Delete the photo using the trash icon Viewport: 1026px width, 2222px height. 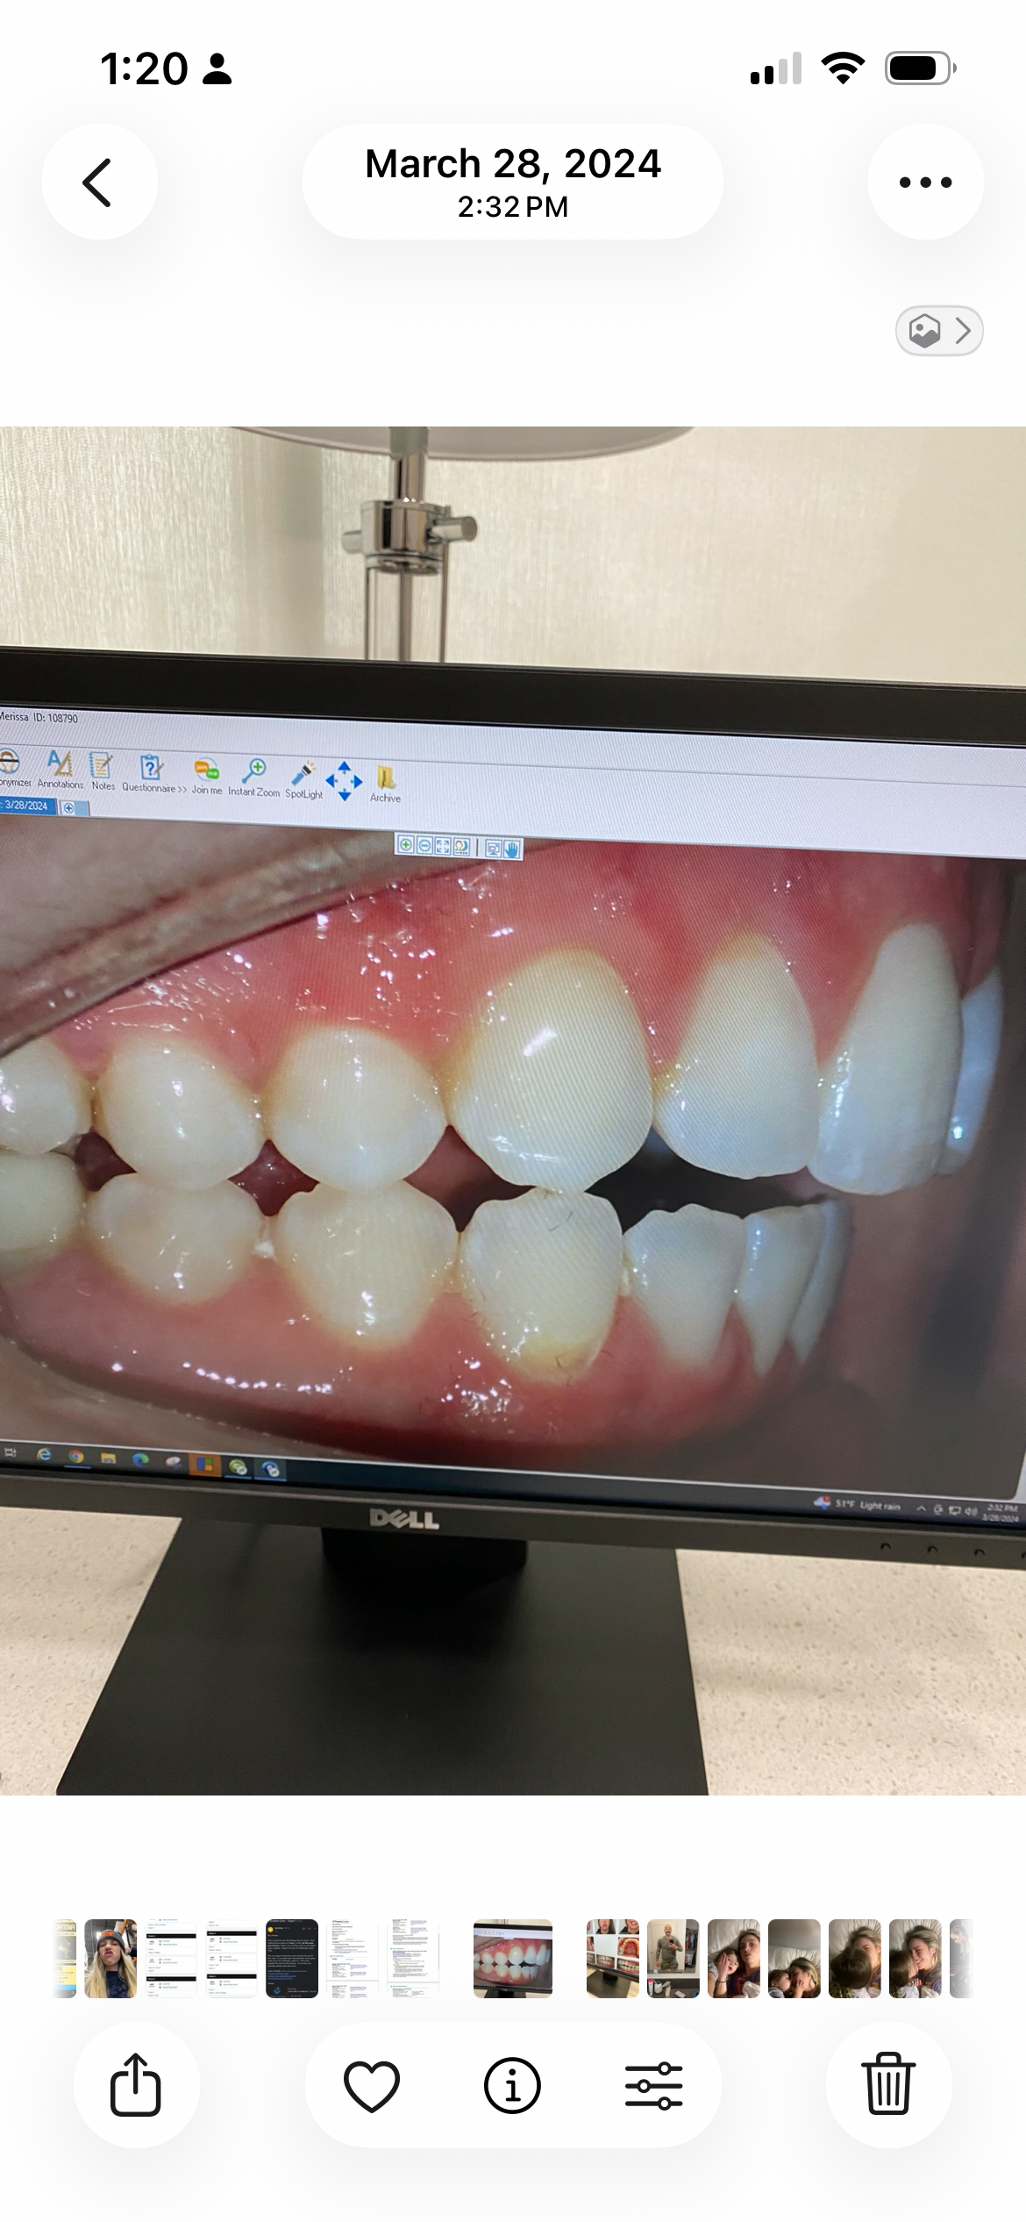coord(888,2085)
